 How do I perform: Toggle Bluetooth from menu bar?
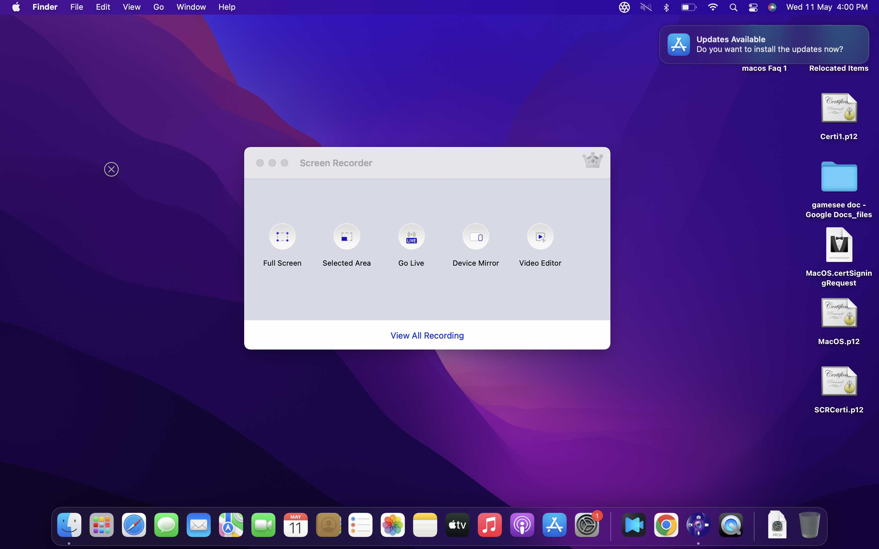pos(666,7)
